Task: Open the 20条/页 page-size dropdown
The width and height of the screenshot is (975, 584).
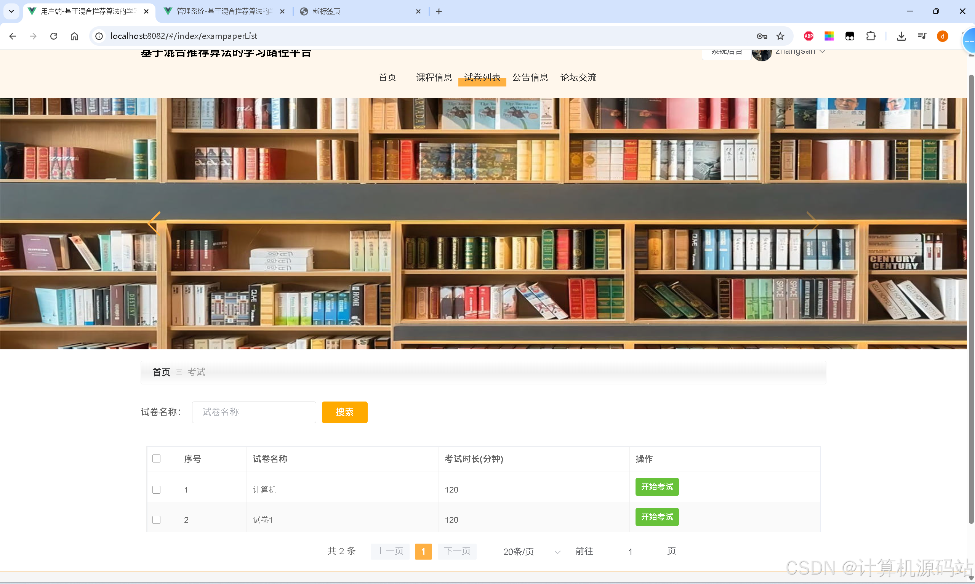Action: click(529, 551)
